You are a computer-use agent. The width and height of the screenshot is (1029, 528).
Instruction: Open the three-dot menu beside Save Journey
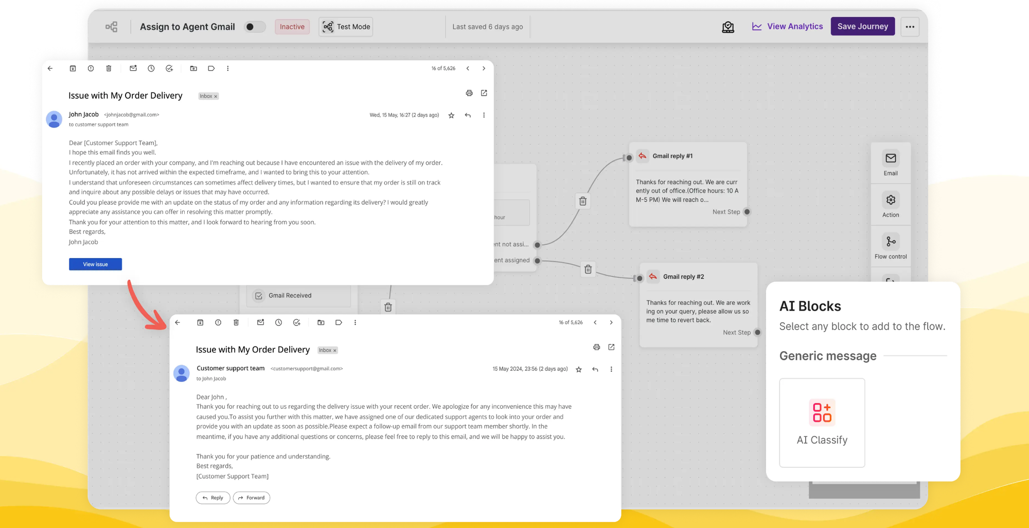[910, 26]
